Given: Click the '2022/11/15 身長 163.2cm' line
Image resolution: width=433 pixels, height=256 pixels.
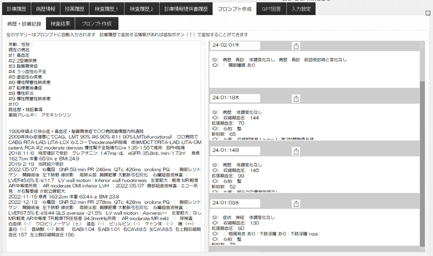Looking at the screenshot, I should click(x=64, y=197).
